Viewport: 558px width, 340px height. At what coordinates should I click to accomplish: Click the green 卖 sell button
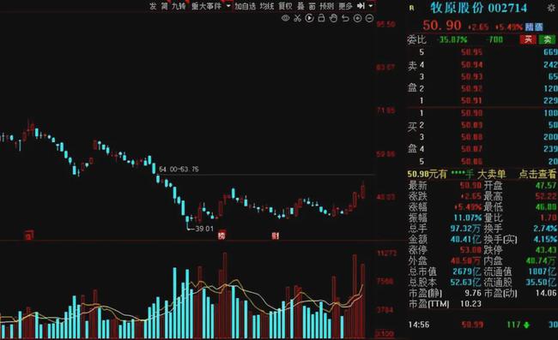(x=548, y=39)
